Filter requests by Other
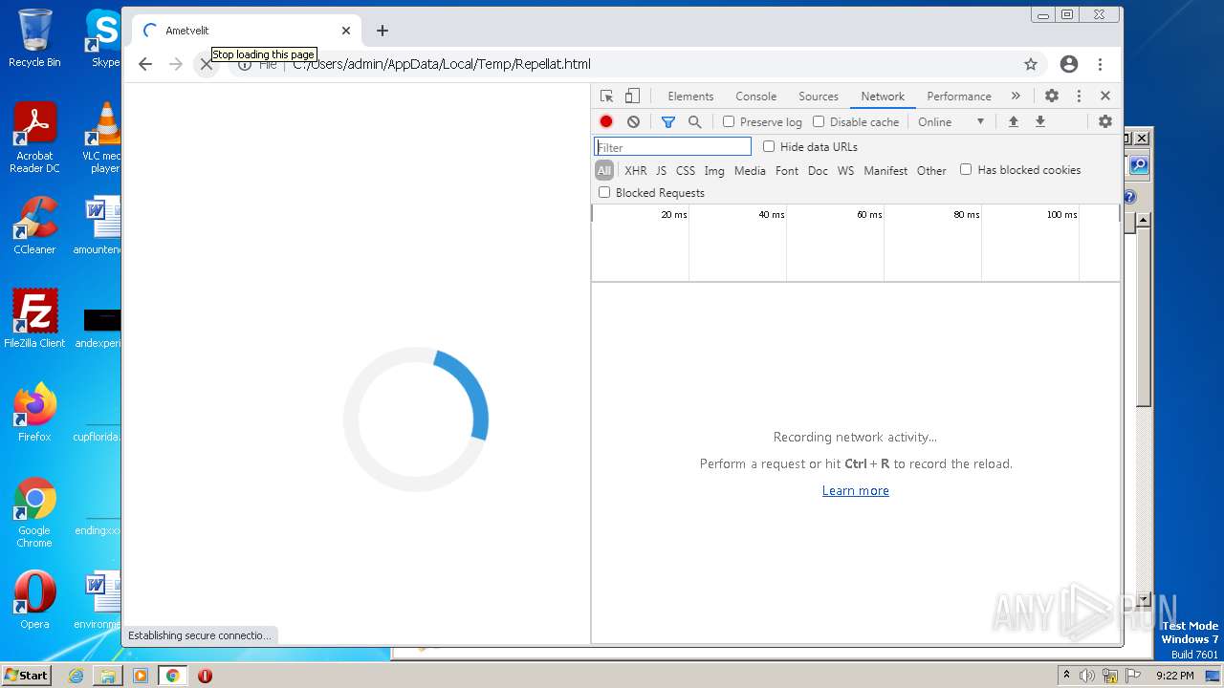1224x688 pixels. pos(931,170)
